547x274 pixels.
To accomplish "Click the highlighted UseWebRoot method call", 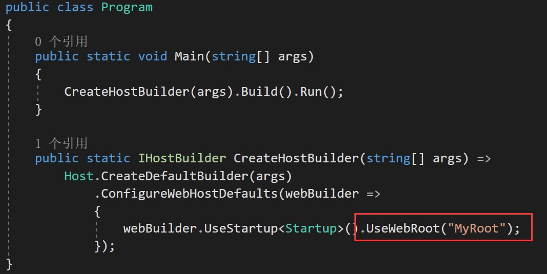I will pyautogui.click(x=403, y=228).
